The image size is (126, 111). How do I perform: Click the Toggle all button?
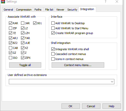point(25,65)
